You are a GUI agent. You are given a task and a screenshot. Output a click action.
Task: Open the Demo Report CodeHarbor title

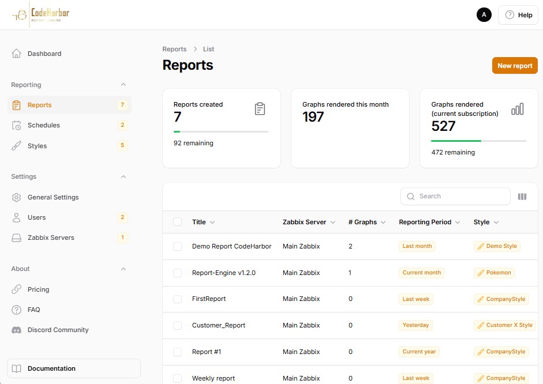pos(231,246)
